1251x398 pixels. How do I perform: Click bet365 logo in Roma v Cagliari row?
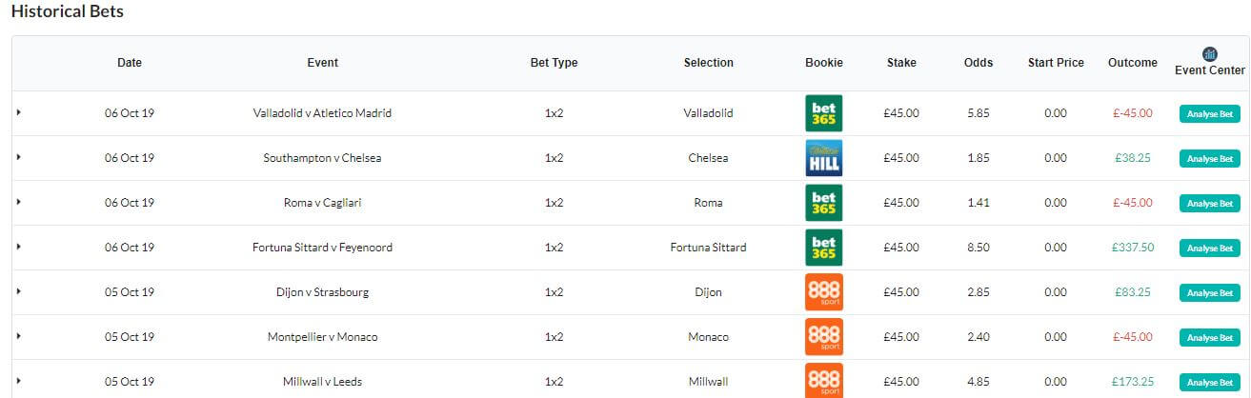tap(823, 203)
